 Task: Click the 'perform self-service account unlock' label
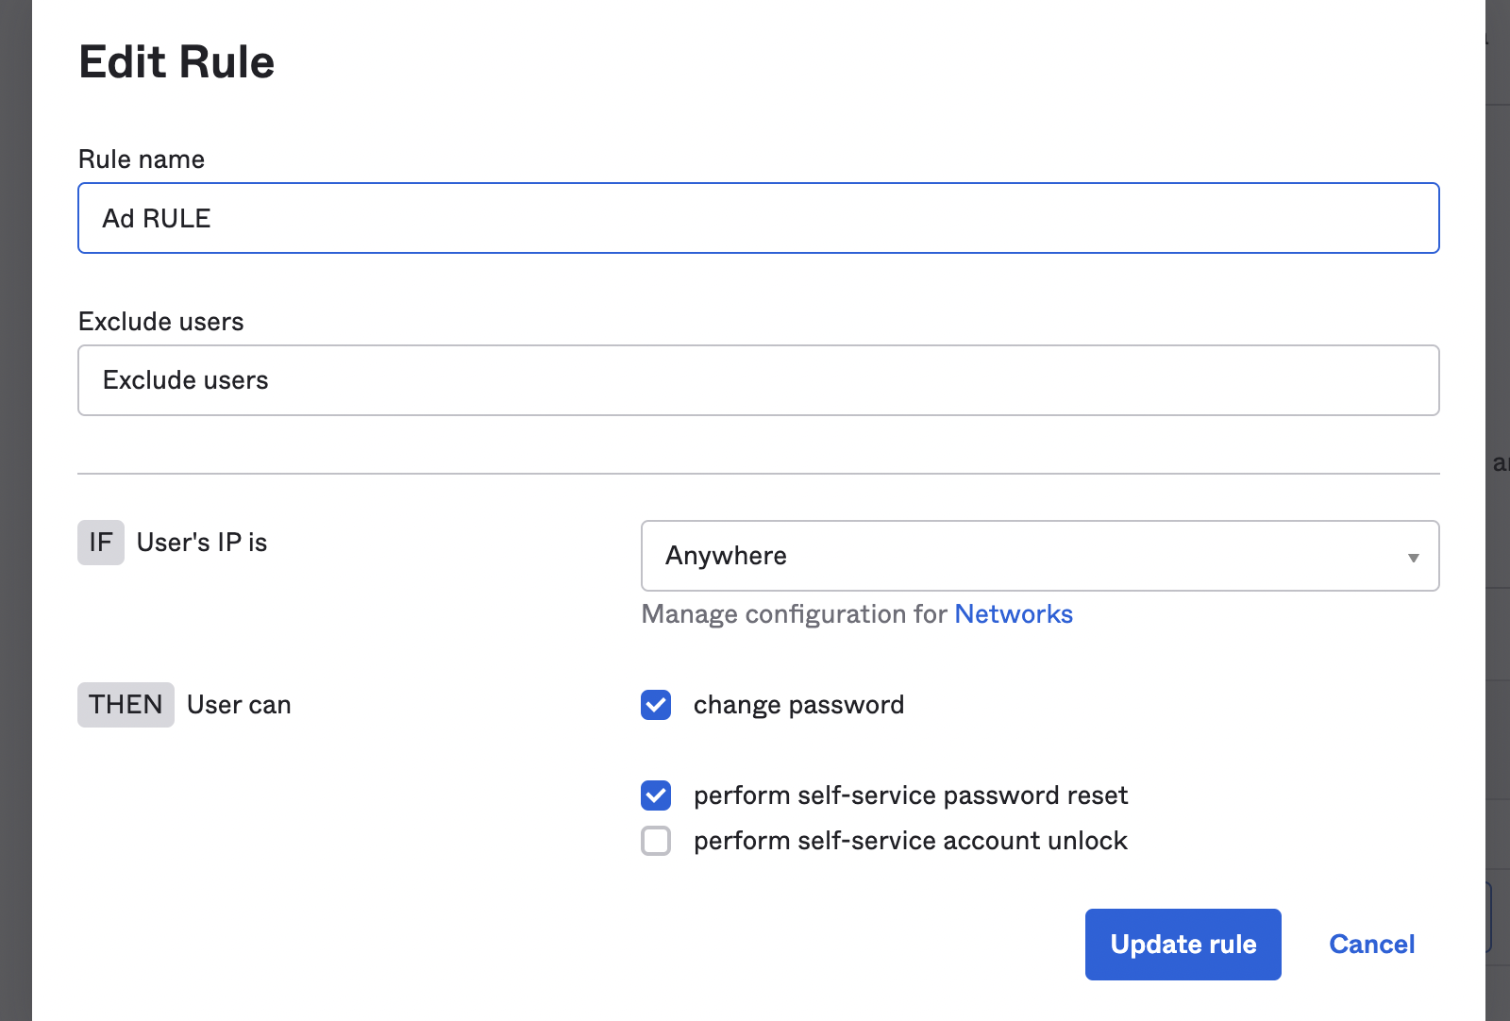[910, 841]
